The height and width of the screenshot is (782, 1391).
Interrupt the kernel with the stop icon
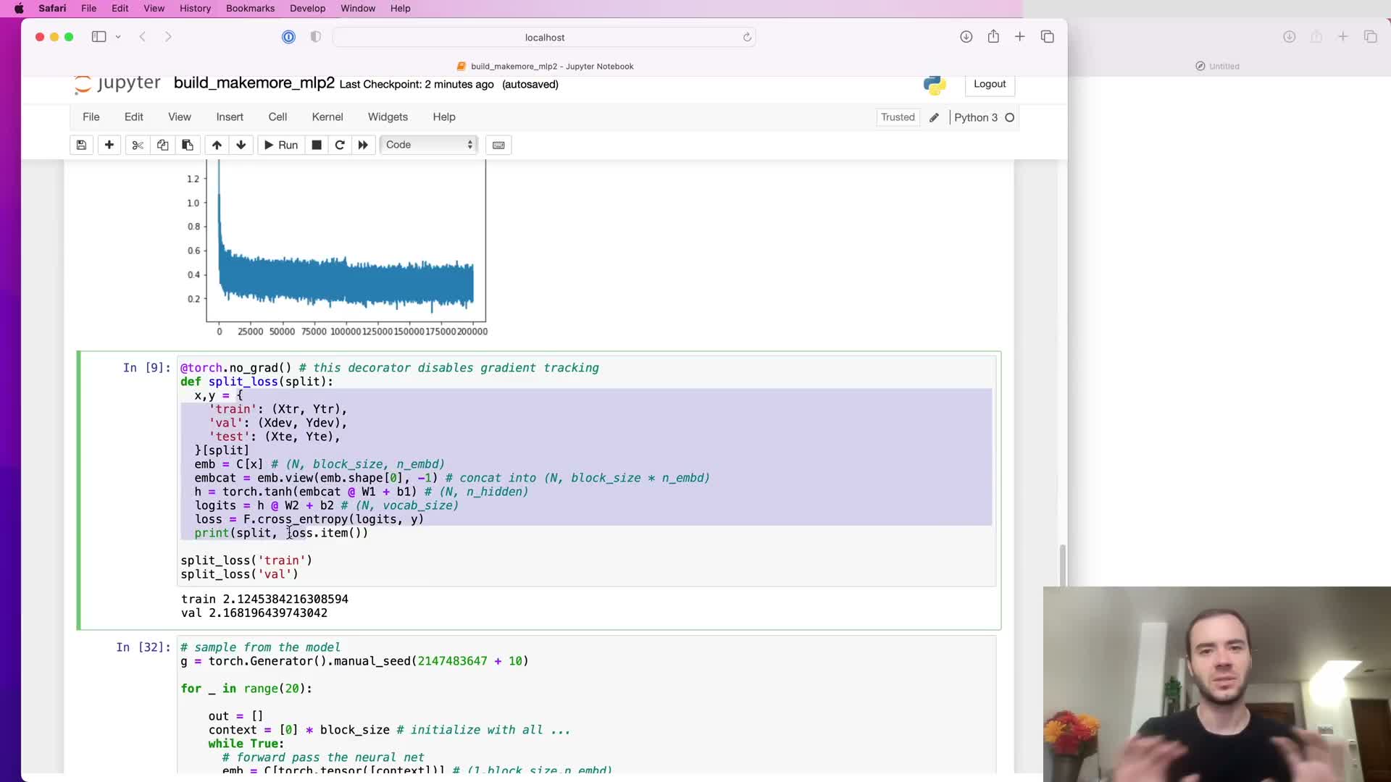[x=317, y=145]
